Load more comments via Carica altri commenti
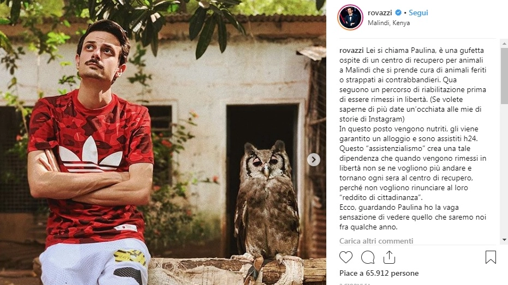Image resolution: width=508 pixels, height=285 pixels. (x=376, y=241)
